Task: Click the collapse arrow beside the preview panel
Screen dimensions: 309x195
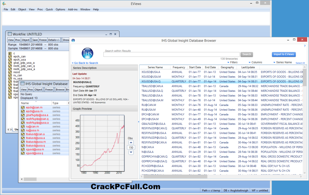Action: (138, 122)
